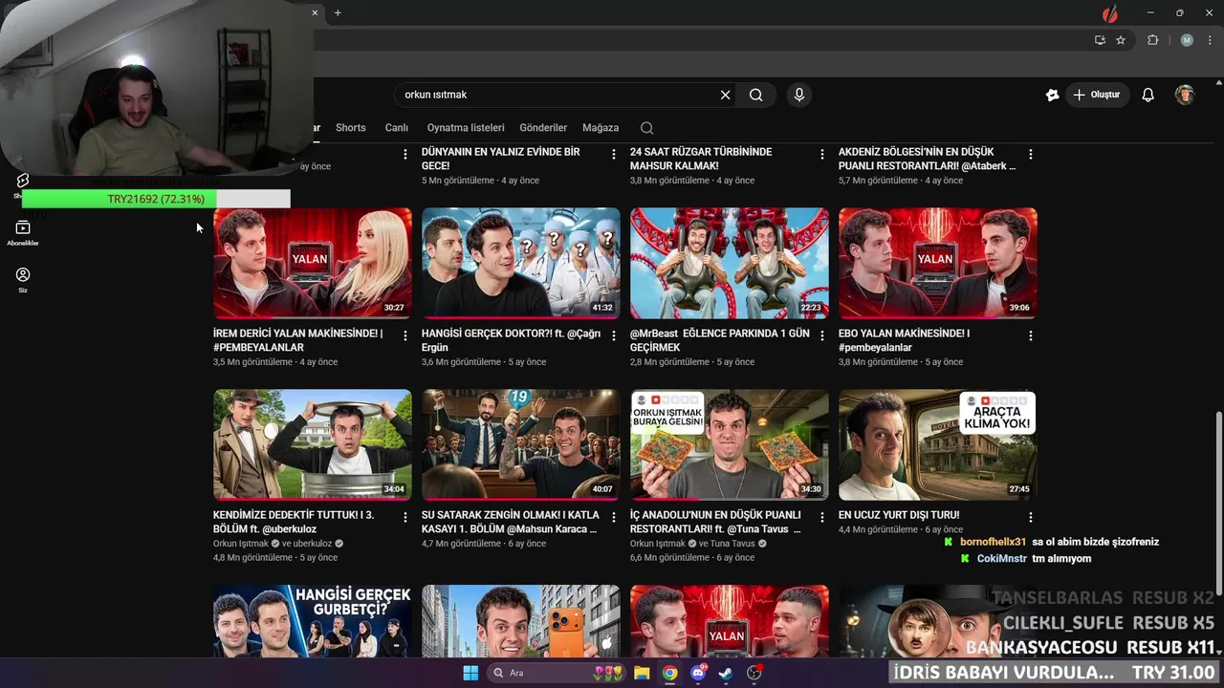
Task: Open the HANGİSİ GERÇEK GURBETÇİ thumbnail
Action: (x=313, y=620)
